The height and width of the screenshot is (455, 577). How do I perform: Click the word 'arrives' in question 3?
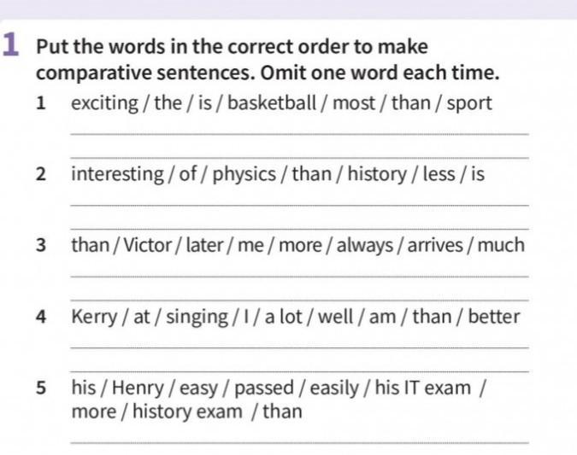coord(435,245)
